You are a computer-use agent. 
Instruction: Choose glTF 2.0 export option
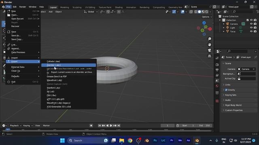68,99
